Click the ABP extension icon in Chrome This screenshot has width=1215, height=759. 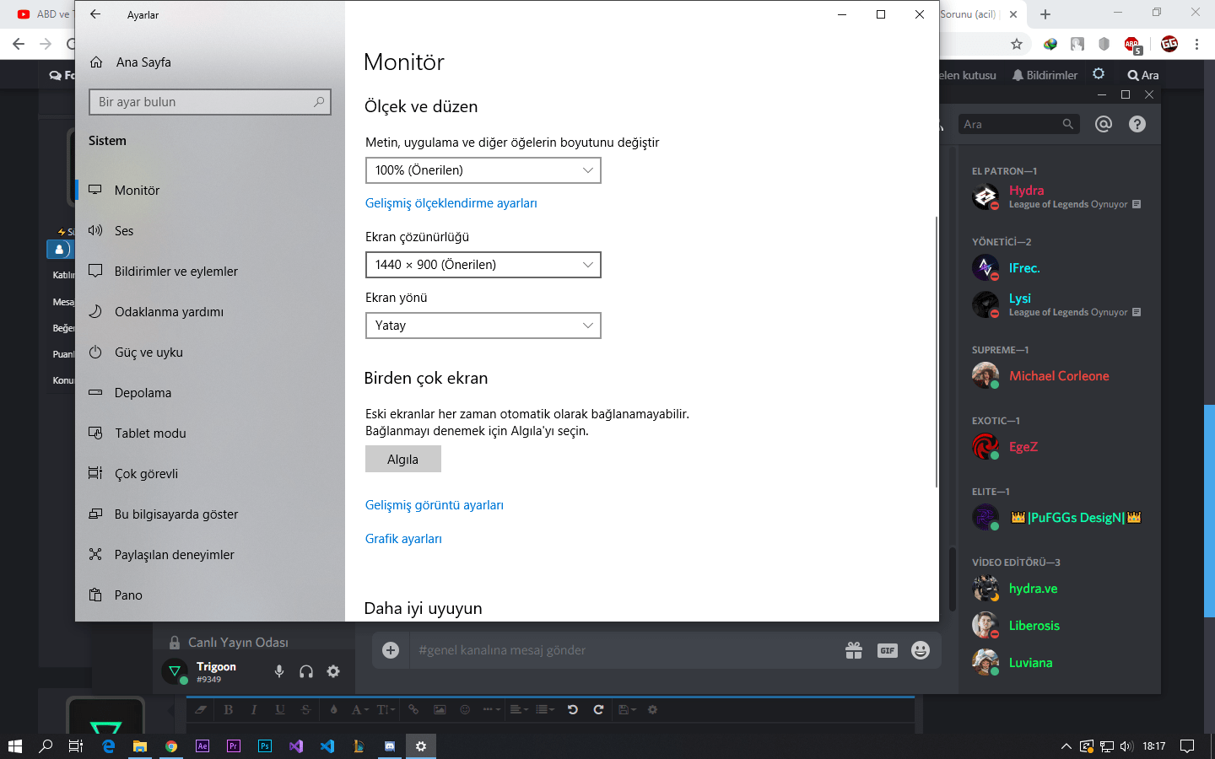(1132, 44)
